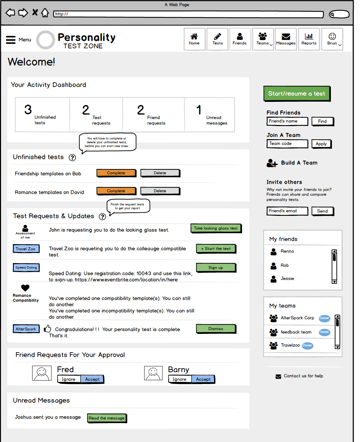Click Sign up for Speed Dating
362x442 pixels.
(x=216, y=268)
